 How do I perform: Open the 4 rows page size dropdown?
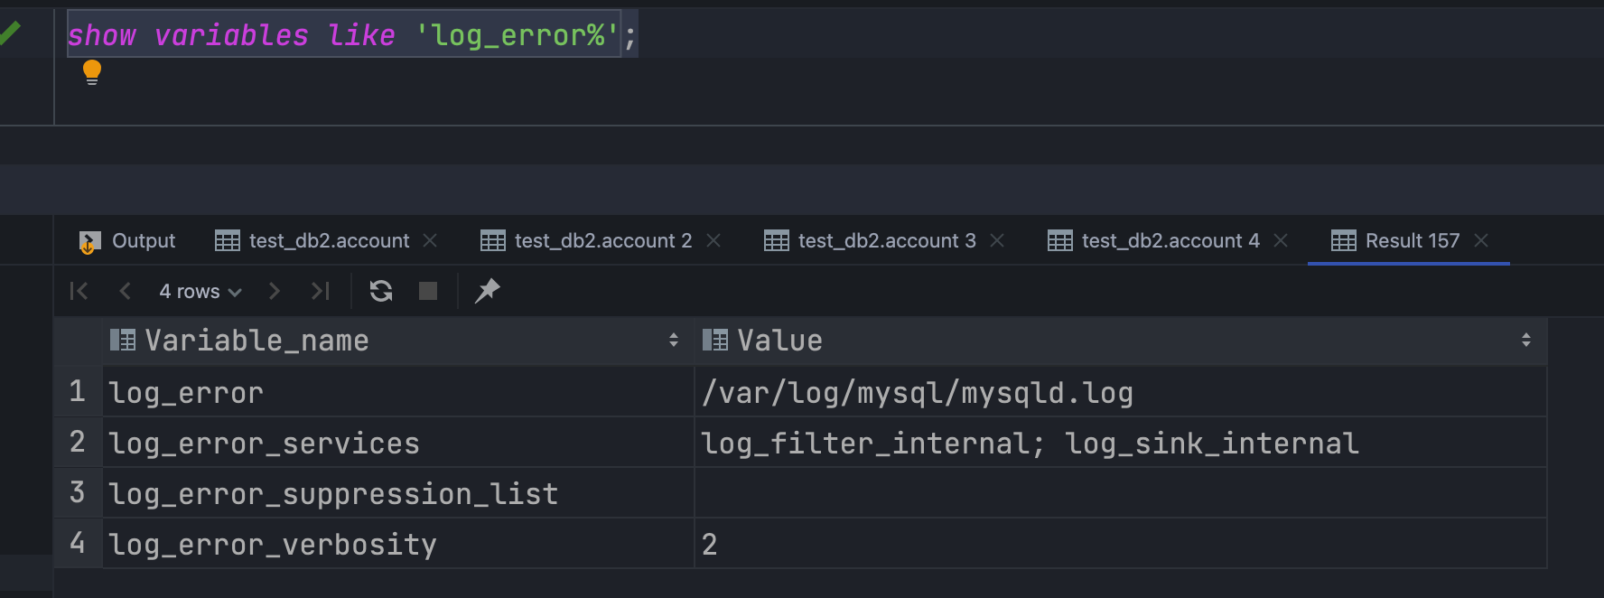click(x=200, y=291)
